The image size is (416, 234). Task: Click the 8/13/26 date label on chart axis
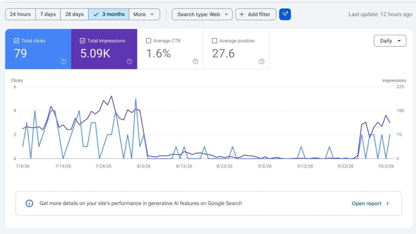(184, 166)
